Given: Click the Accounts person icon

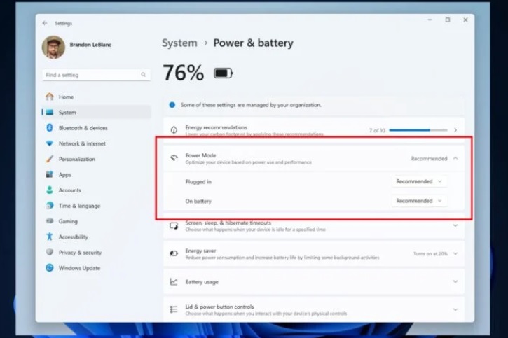Looking at the screenshot, I should tap(50, 190).
